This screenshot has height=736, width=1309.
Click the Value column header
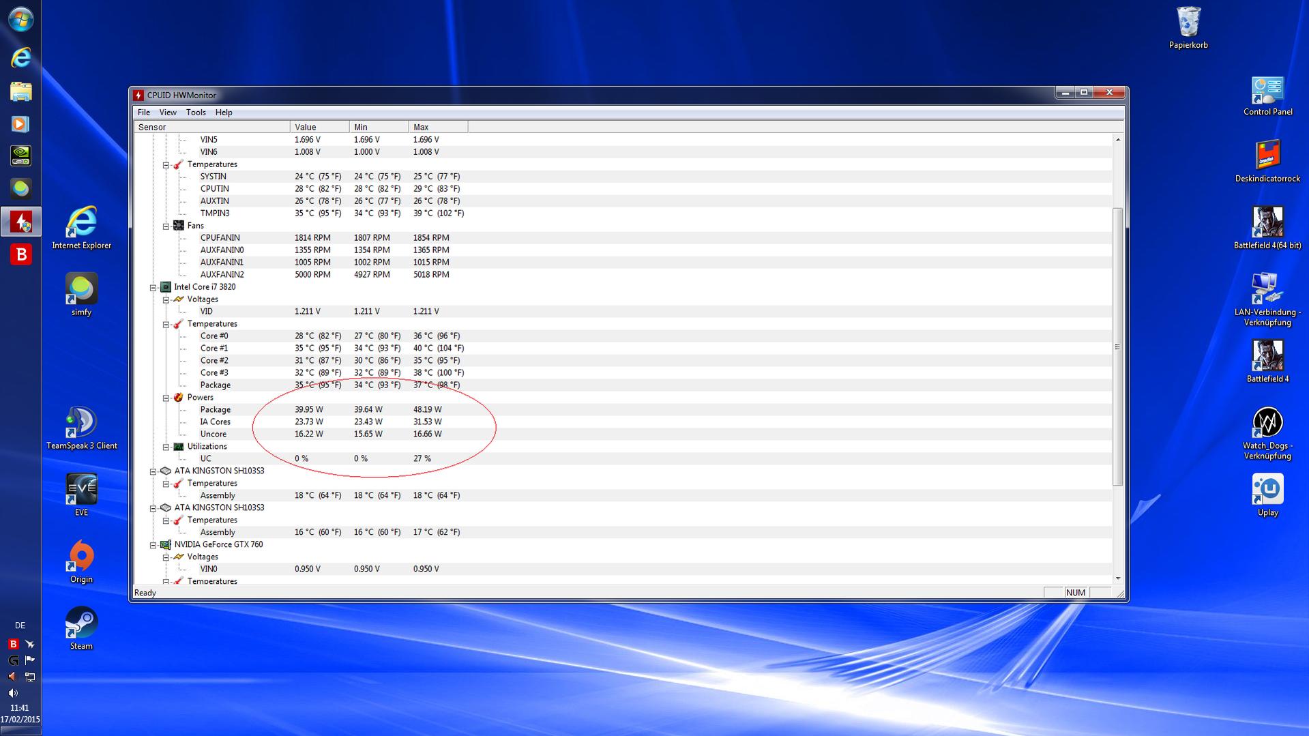[x=320, y=127]
